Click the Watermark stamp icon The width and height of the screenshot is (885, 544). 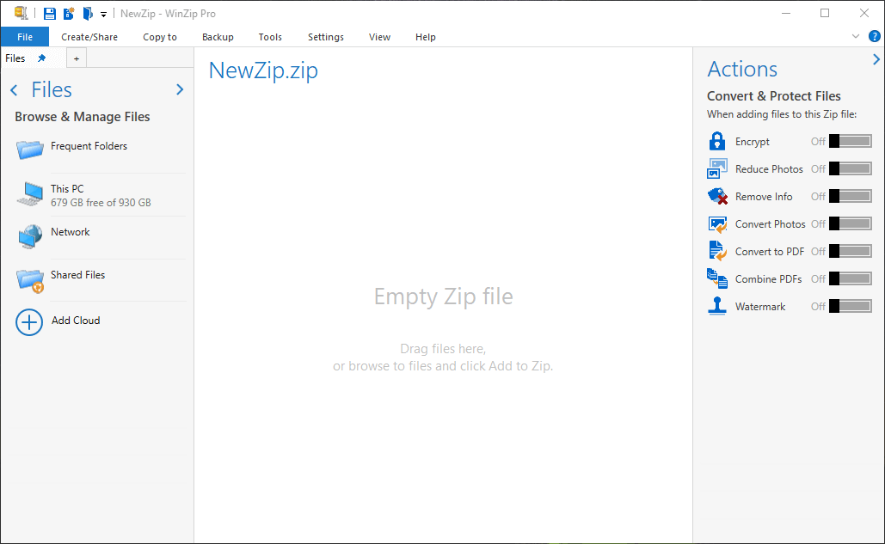[x=717, y=306]
